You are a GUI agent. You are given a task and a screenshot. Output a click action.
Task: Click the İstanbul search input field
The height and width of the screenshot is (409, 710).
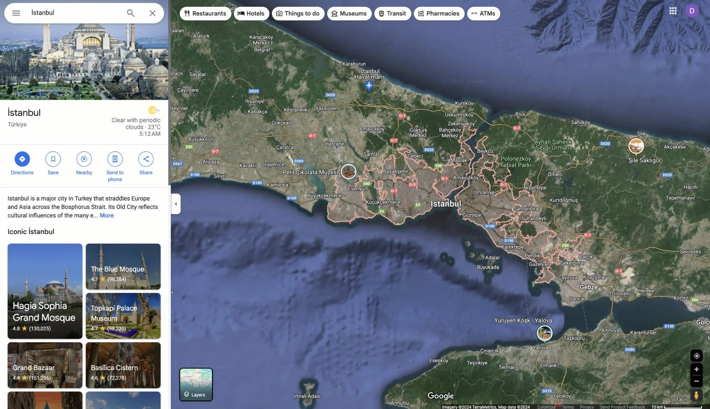click(76, 13)
